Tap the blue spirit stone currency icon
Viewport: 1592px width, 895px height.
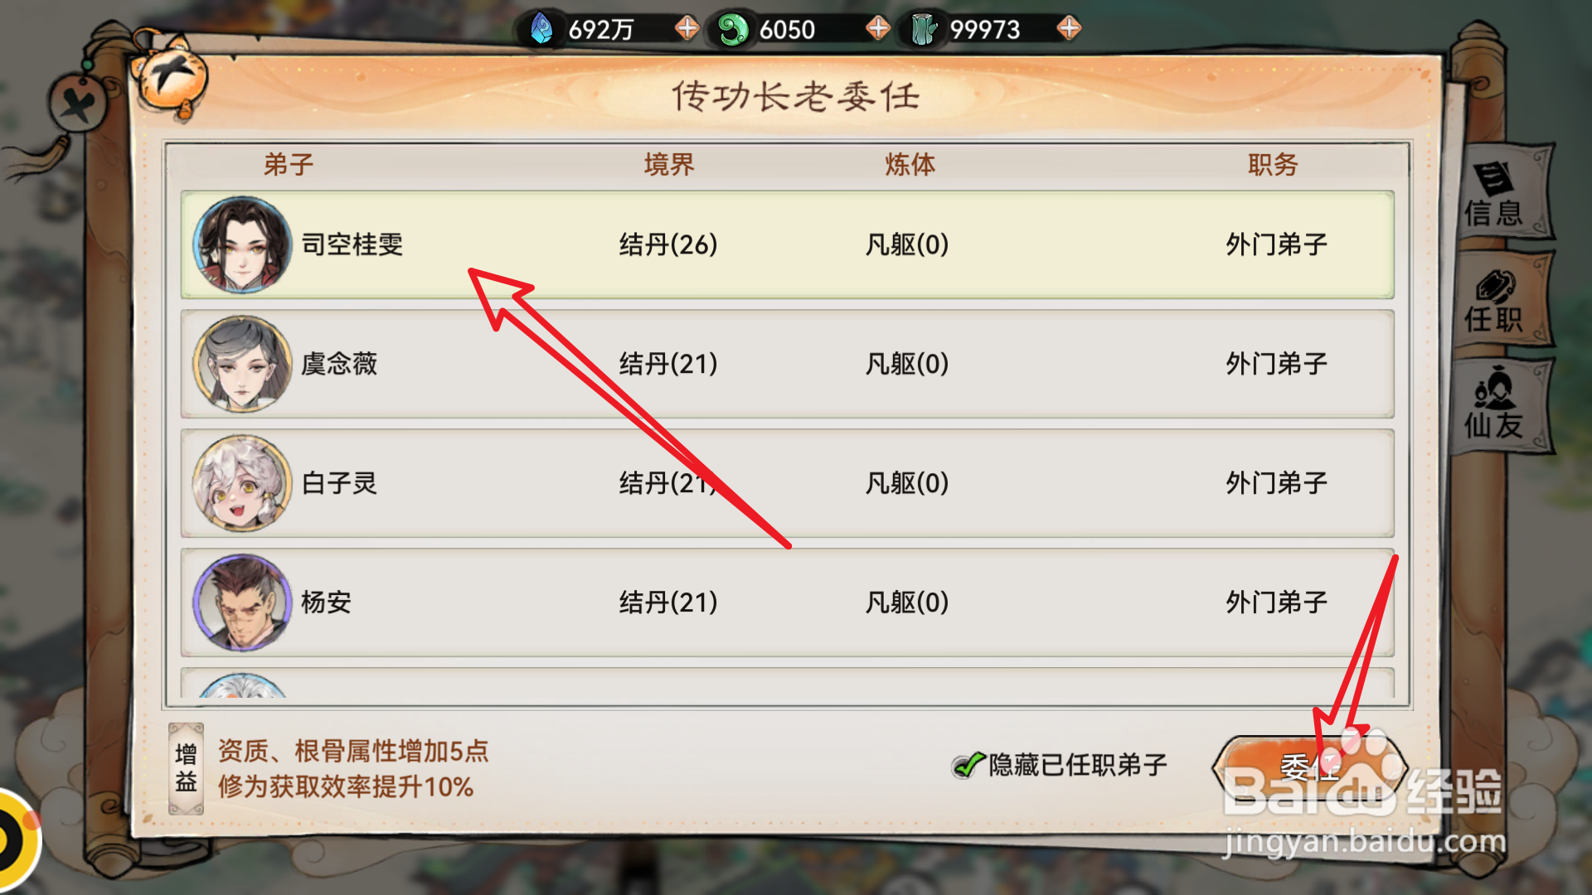(542, 29)
